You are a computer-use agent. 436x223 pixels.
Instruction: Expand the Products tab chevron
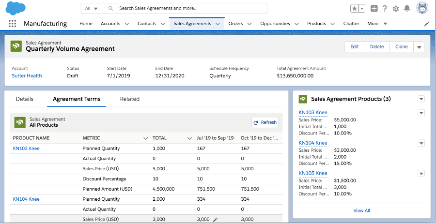click(x=332, y=24)
